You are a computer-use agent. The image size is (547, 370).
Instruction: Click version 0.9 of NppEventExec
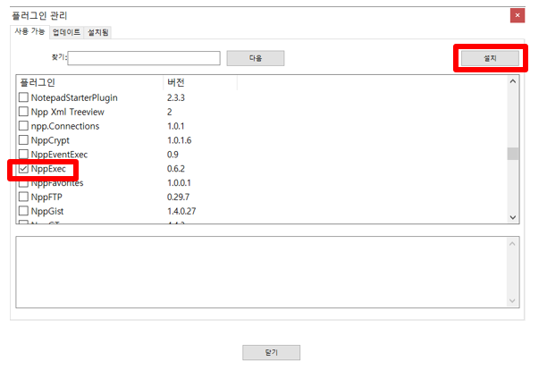click(x=173, y=155)
